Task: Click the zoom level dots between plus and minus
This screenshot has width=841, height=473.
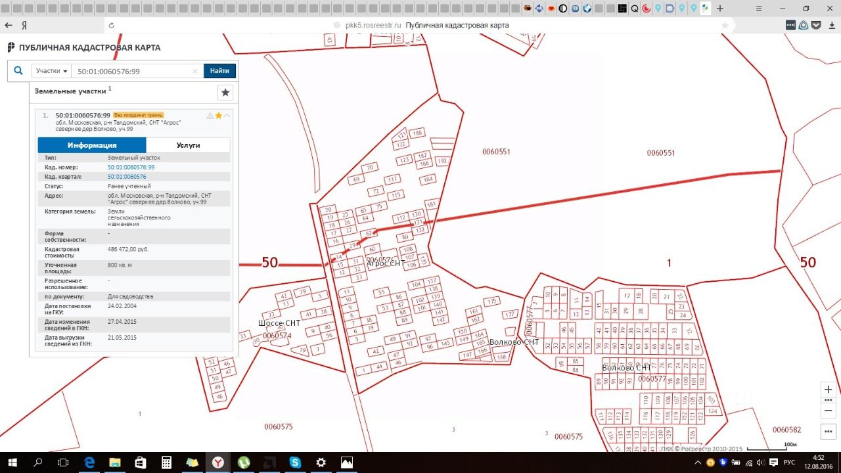Action: click(x=828, y=399)
